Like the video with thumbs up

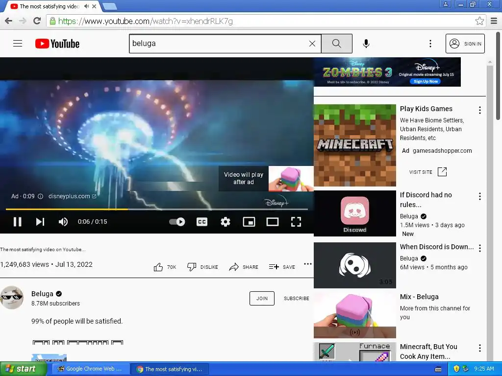click(165, 267)
